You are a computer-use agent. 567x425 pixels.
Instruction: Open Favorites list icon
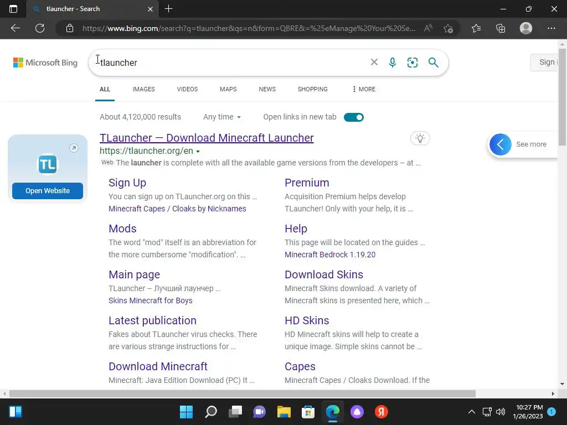click(476, 28)
